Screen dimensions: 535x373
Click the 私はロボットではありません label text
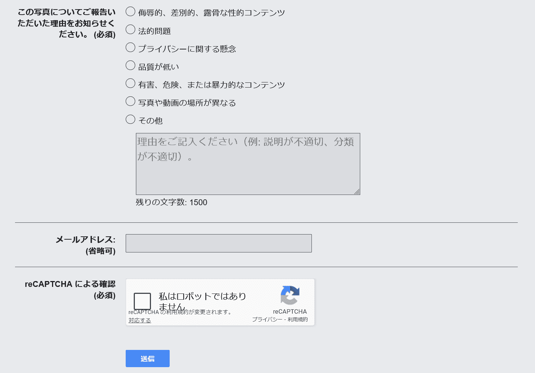click(202, 296)
